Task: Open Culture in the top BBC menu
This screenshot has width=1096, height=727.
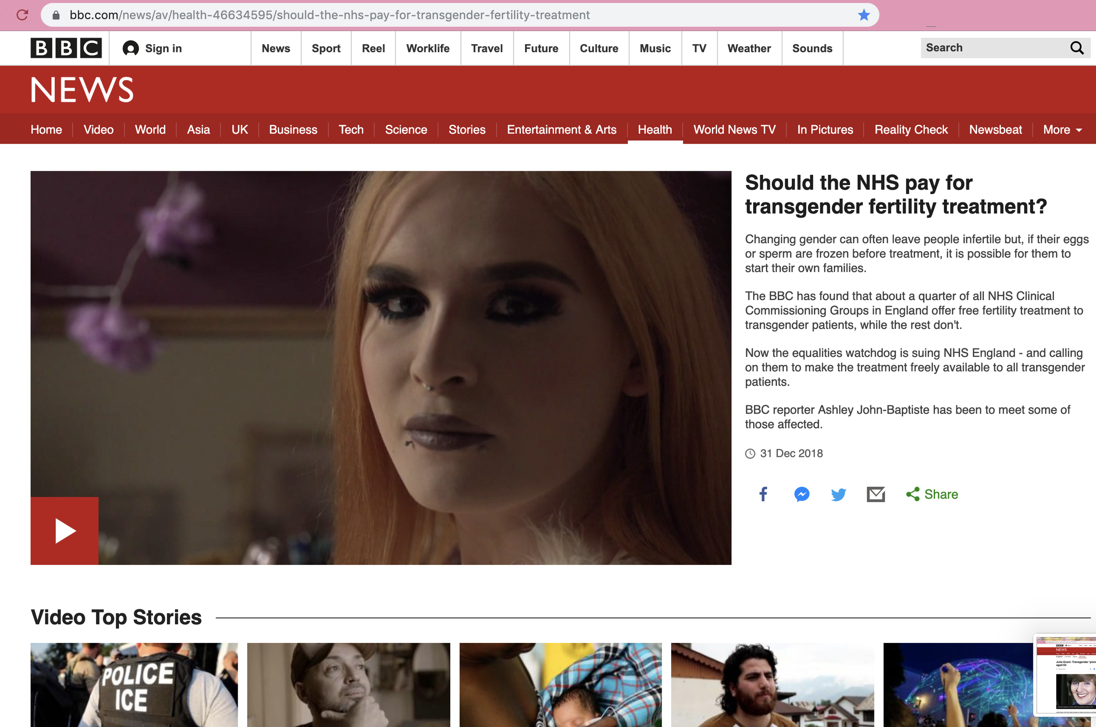Action: pos(598,48)
